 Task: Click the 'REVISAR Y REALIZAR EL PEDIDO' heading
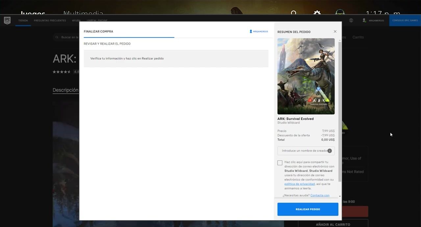point(107,44)
